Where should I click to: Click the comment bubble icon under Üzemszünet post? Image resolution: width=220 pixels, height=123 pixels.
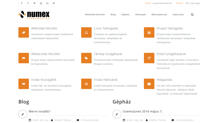coord(173,120)
